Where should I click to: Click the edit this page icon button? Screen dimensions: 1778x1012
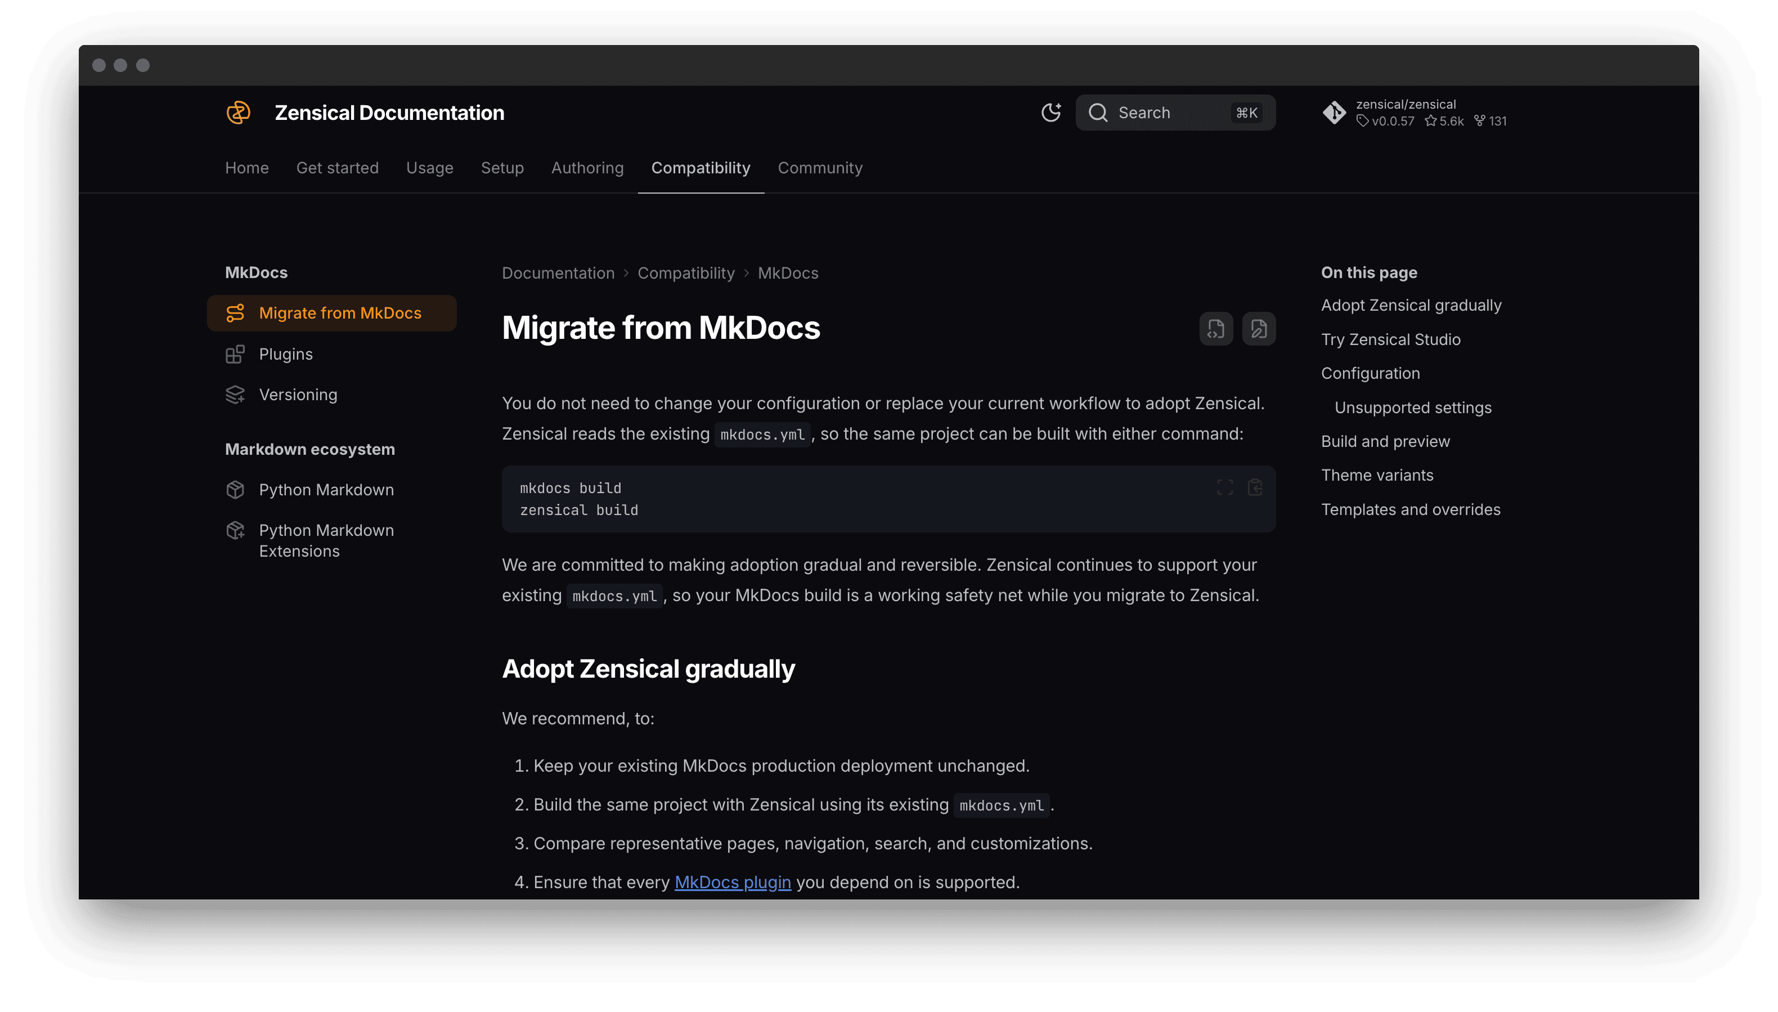tap(1258, 329)
